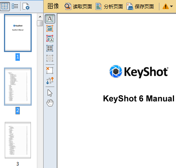Select the picture area drawing tool
The image size is (176, 168).
50,29
